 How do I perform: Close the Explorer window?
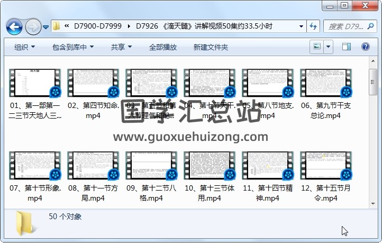(x=365, y=6)
